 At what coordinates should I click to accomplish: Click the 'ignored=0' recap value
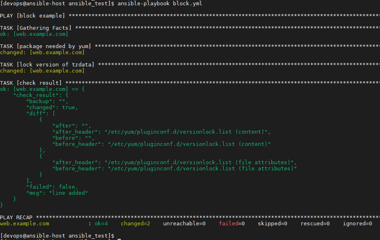tap(358, 224)
